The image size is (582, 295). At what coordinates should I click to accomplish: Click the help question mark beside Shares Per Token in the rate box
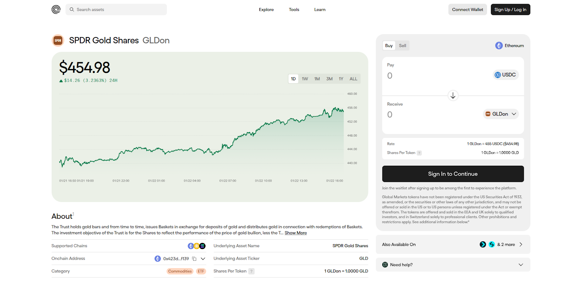419,153
